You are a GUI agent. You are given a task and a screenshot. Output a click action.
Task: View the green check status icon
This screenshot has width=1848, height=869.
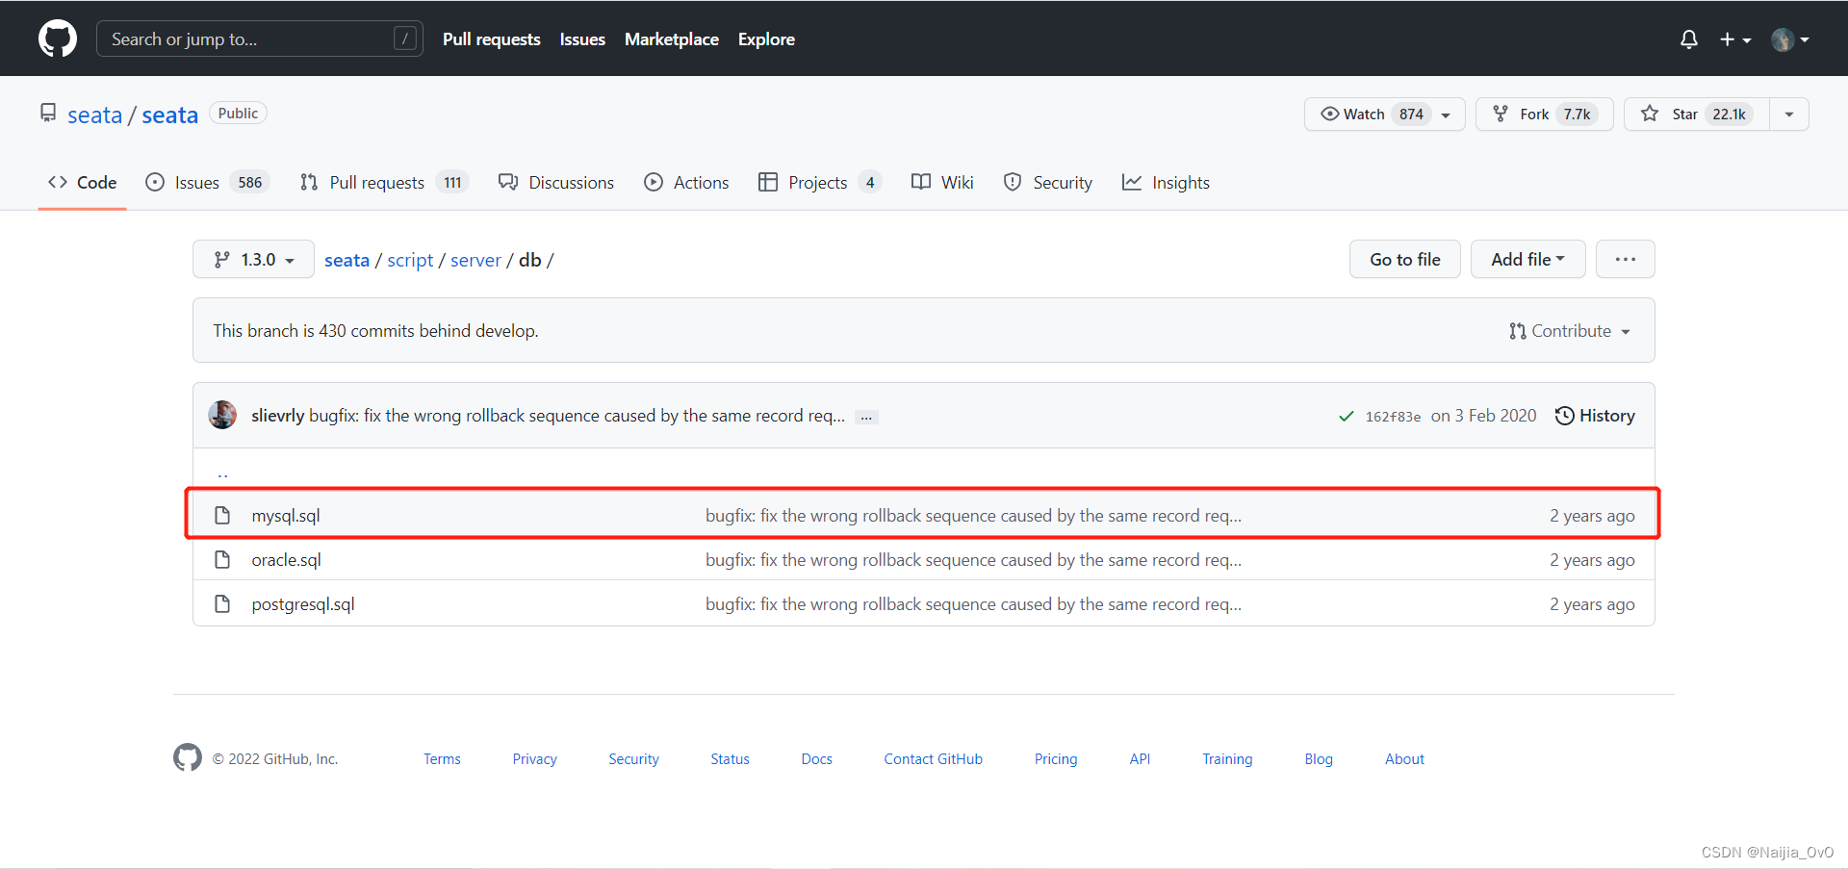point(1346,416)
